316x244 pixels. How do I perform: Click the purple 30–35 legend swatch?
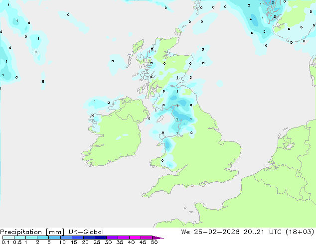pyautogui.click(x=112, y=238)
